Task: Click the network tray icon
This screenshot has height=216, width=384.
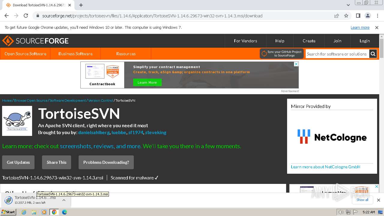Action: [x=348, y=212]
